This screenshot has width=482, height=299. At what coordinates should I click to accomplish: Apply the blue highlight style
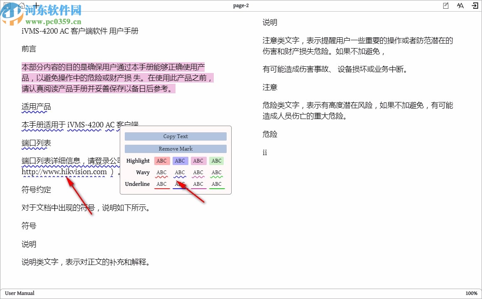pyautogui.click(x=180, y=160)
